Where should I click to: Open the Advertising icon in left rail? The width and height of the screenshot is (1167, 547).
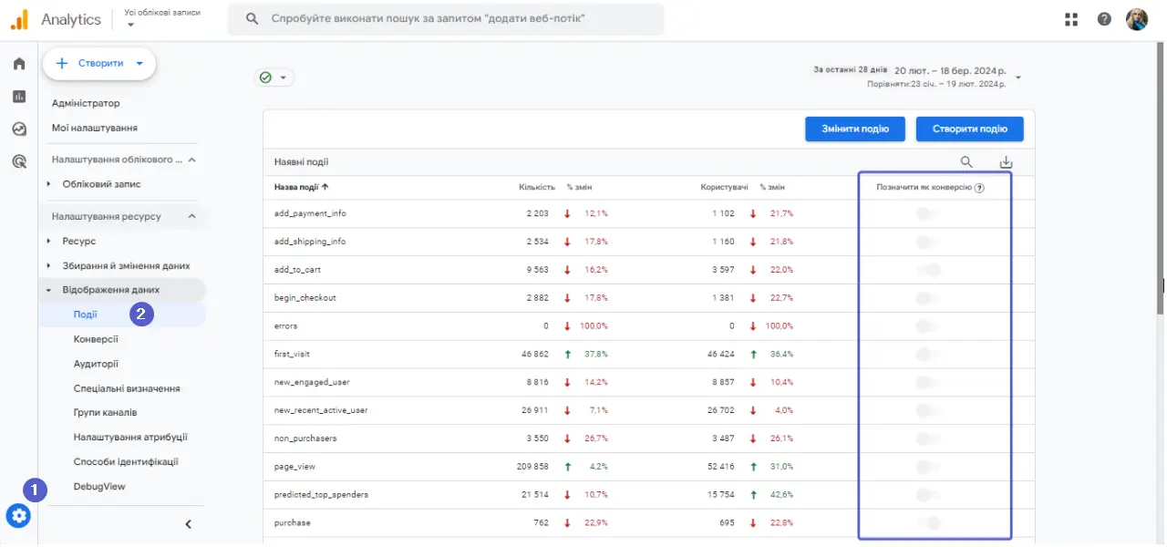(x=19, y=162)
